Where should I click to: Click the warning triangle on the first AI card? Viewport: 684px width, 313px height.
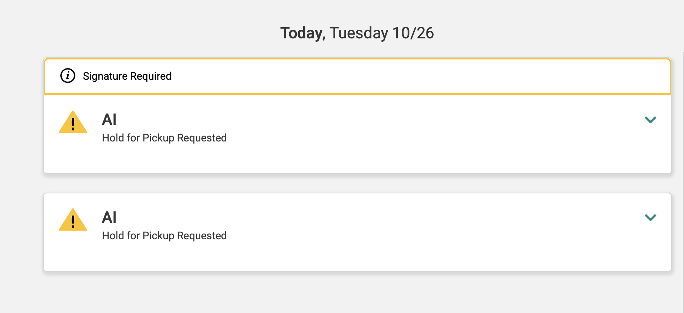pyautogui.click(x=73, y=123)
